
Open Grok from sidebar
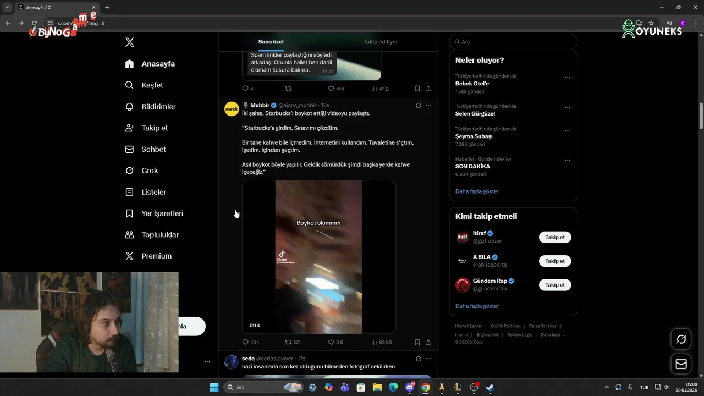point(141,170)
